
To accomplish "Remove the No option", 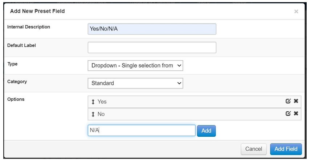I will [296, 114].
